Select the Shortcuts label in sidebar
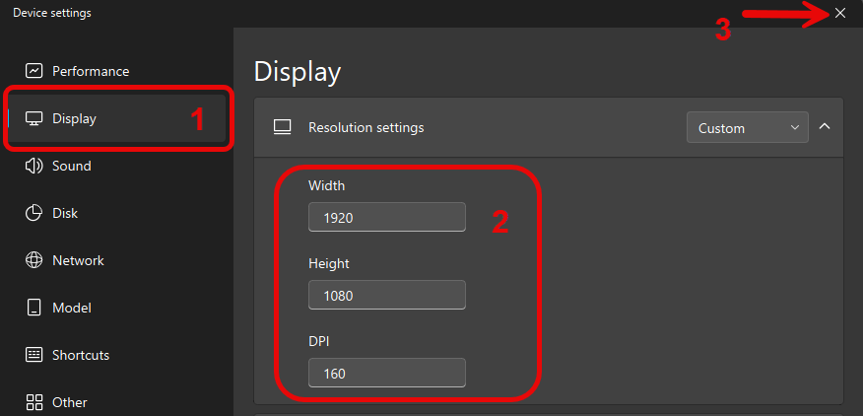Screen dimensions: 863x416 click(x=81, y=355)
